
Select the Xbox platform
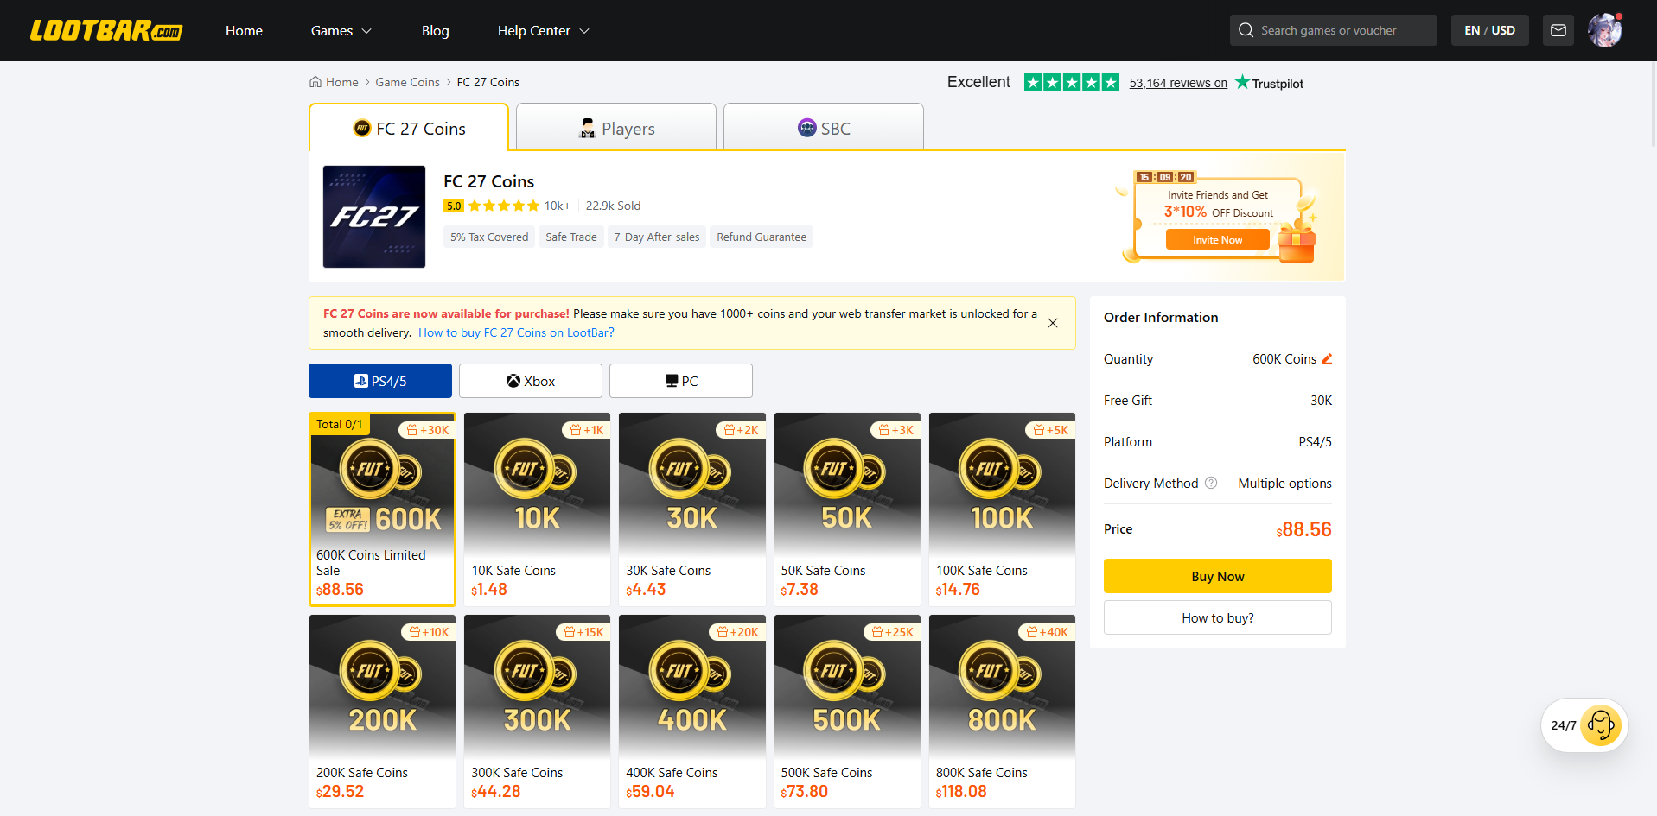531,381
